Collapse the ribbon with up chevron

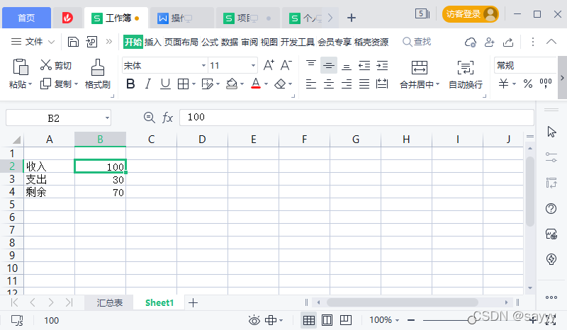pyautogui.click(x=551, y=42)
